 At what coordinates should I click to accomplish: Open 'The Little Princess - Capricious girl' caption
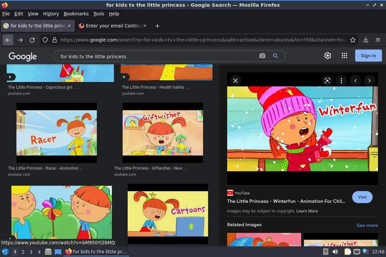[x=42, y=87]
